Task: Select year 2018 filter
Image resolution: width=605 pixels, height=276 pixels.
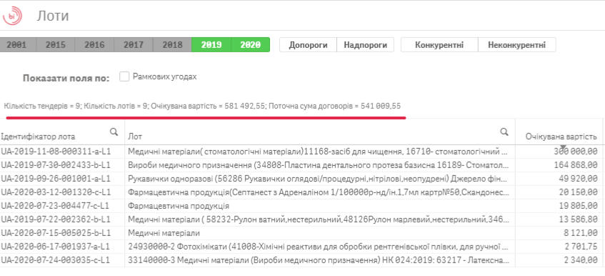Action: (172, 45)
